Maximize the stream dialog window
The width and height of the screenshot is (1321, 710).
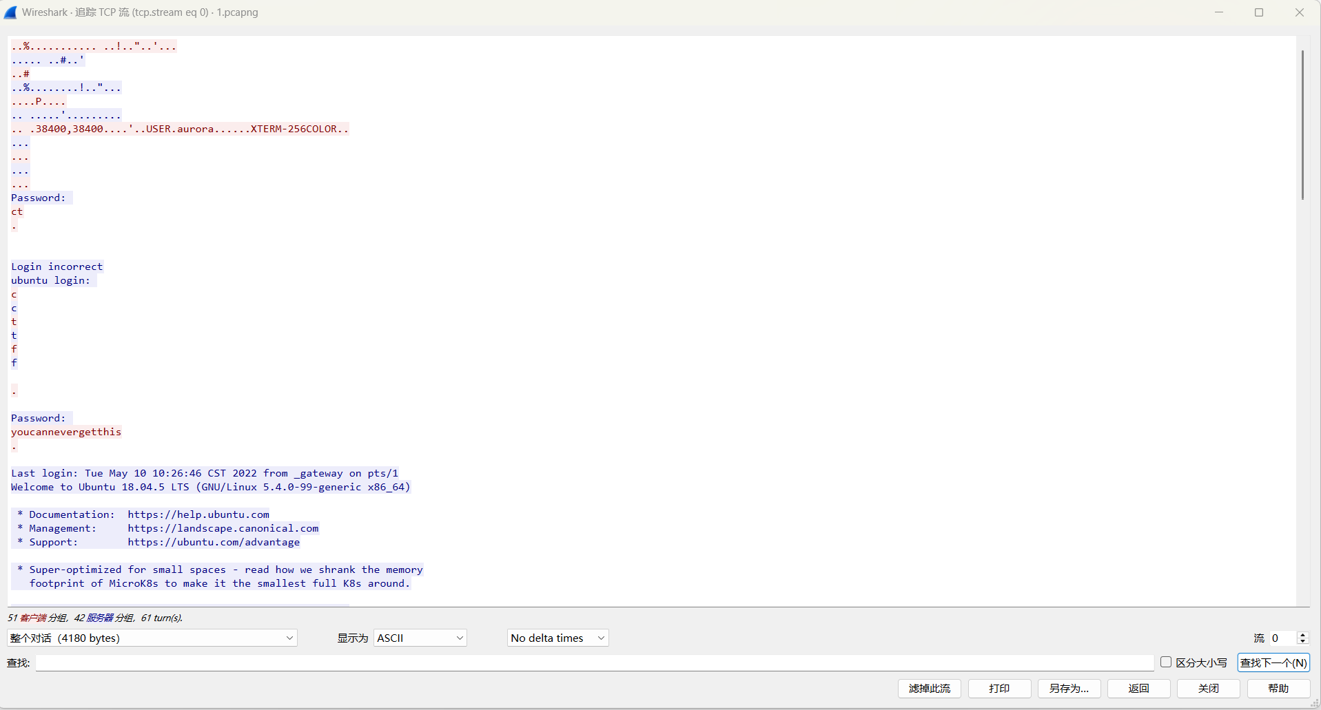1259,12
